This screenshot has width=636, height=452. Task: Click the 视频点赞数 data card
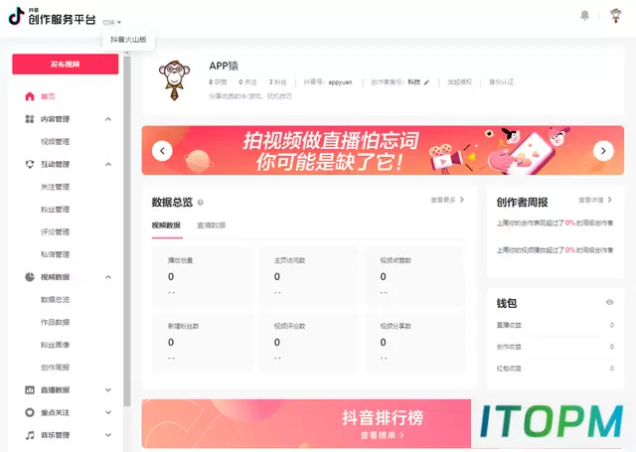coord(415,275)
